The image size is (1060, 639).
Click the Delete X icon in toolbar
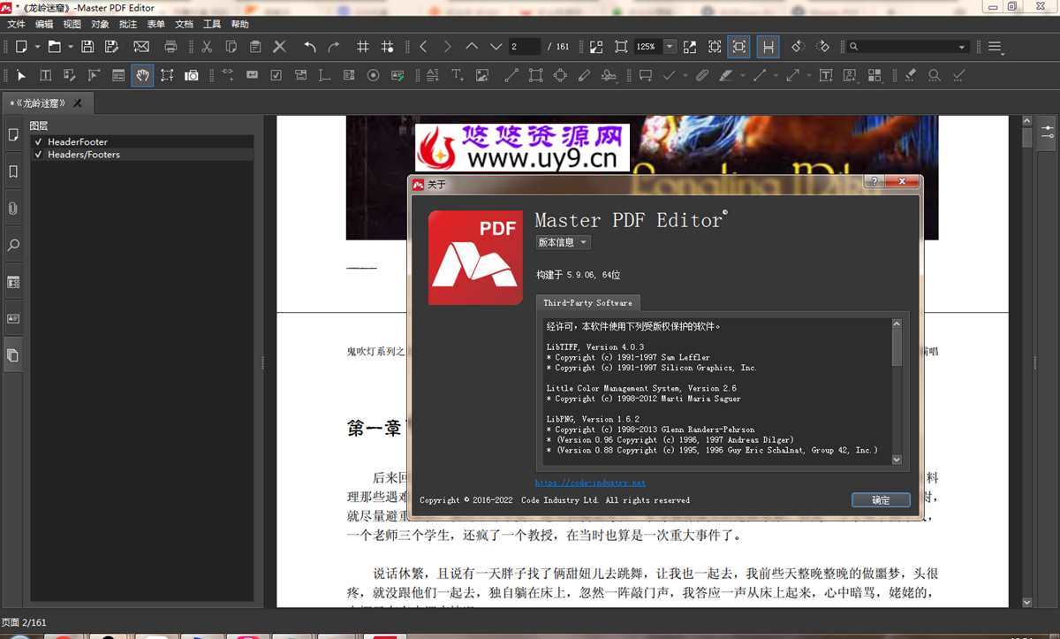pyautogui.click(x=280, y=47)
